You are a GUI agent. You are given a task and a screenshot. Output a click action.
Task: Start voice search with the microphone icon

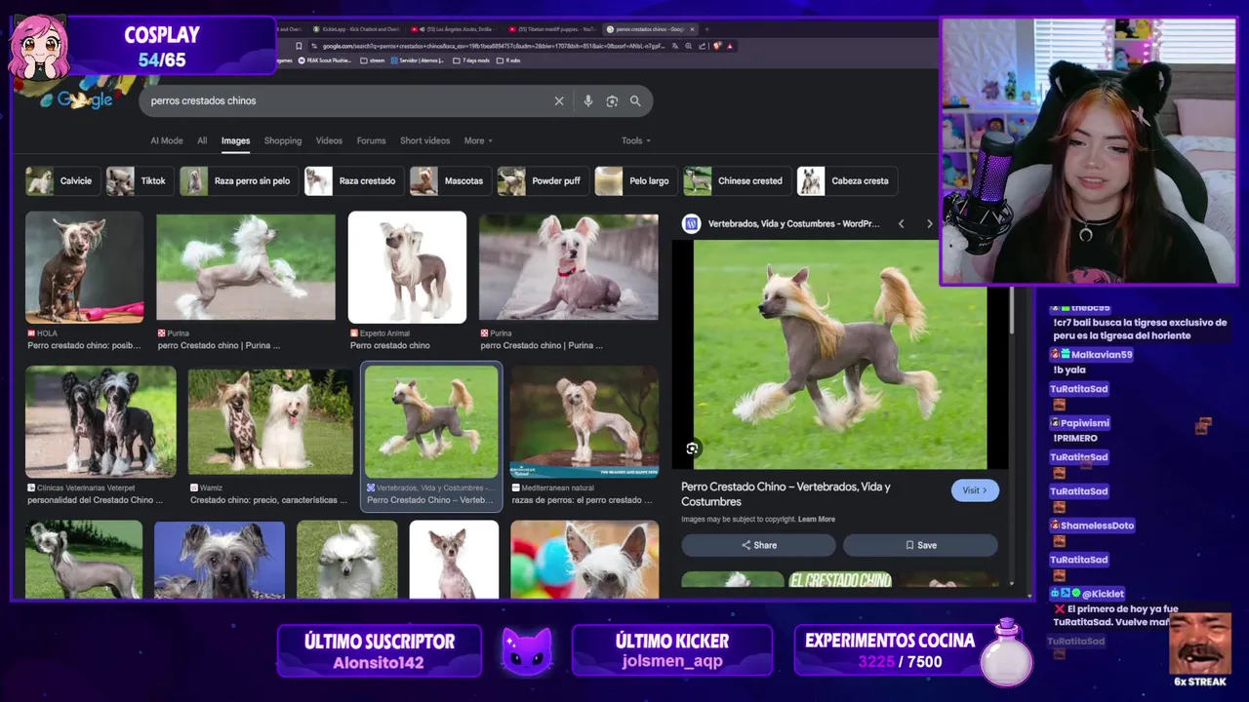[587, 100]
